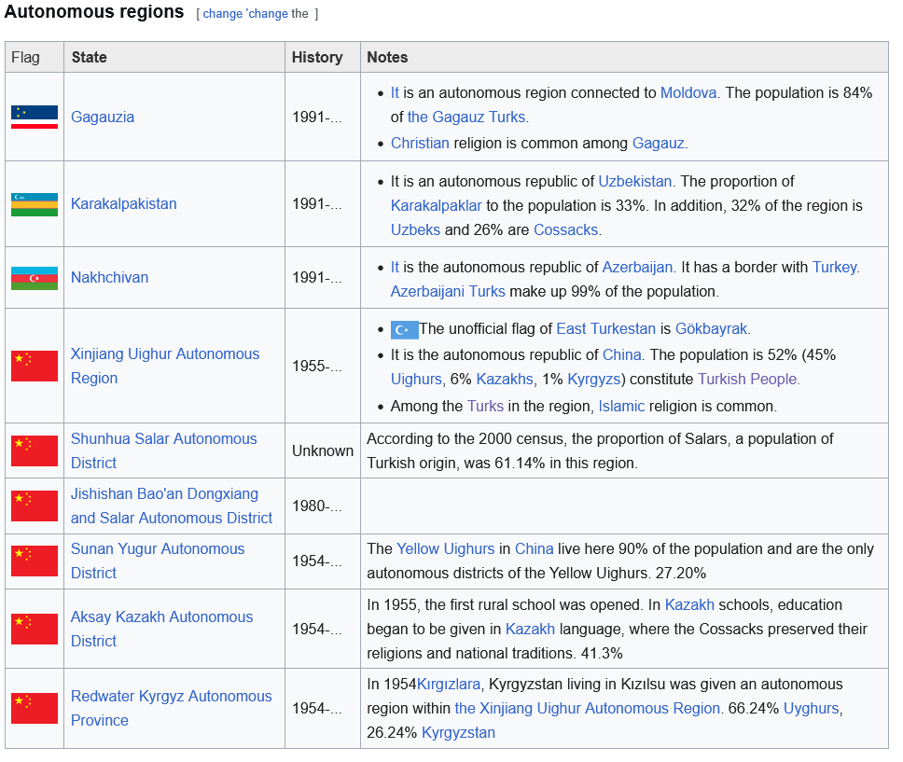Click the flag in Sunan Yugur row
The width and height of the screenshot is (903, 762).
(35, 561)
